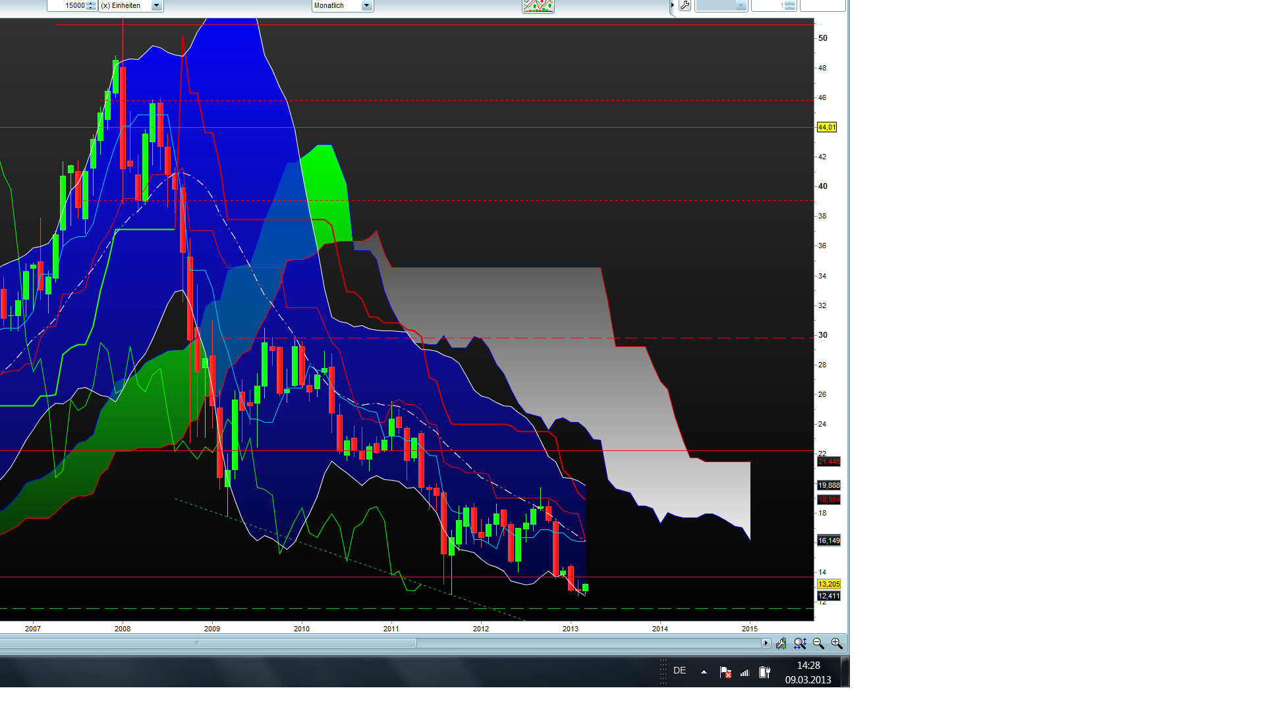Click the spinner field showing 1

[x=774, y=5]
